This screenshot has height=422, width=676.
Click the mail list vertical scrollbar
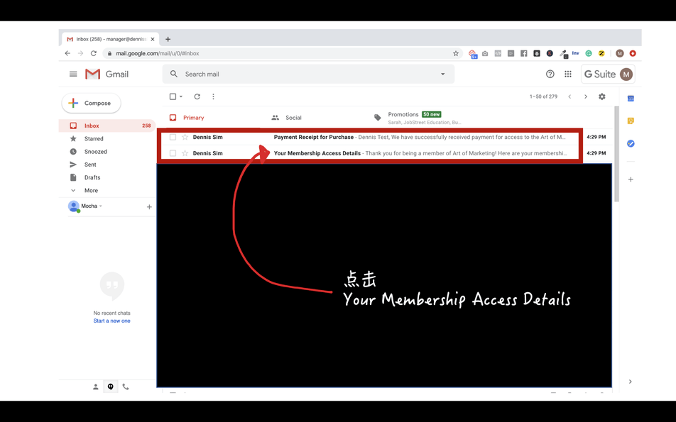(x=616, y=154)
